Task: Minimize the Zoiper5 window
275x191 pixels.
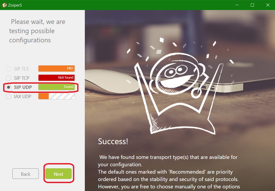Action: coord(237,5)
